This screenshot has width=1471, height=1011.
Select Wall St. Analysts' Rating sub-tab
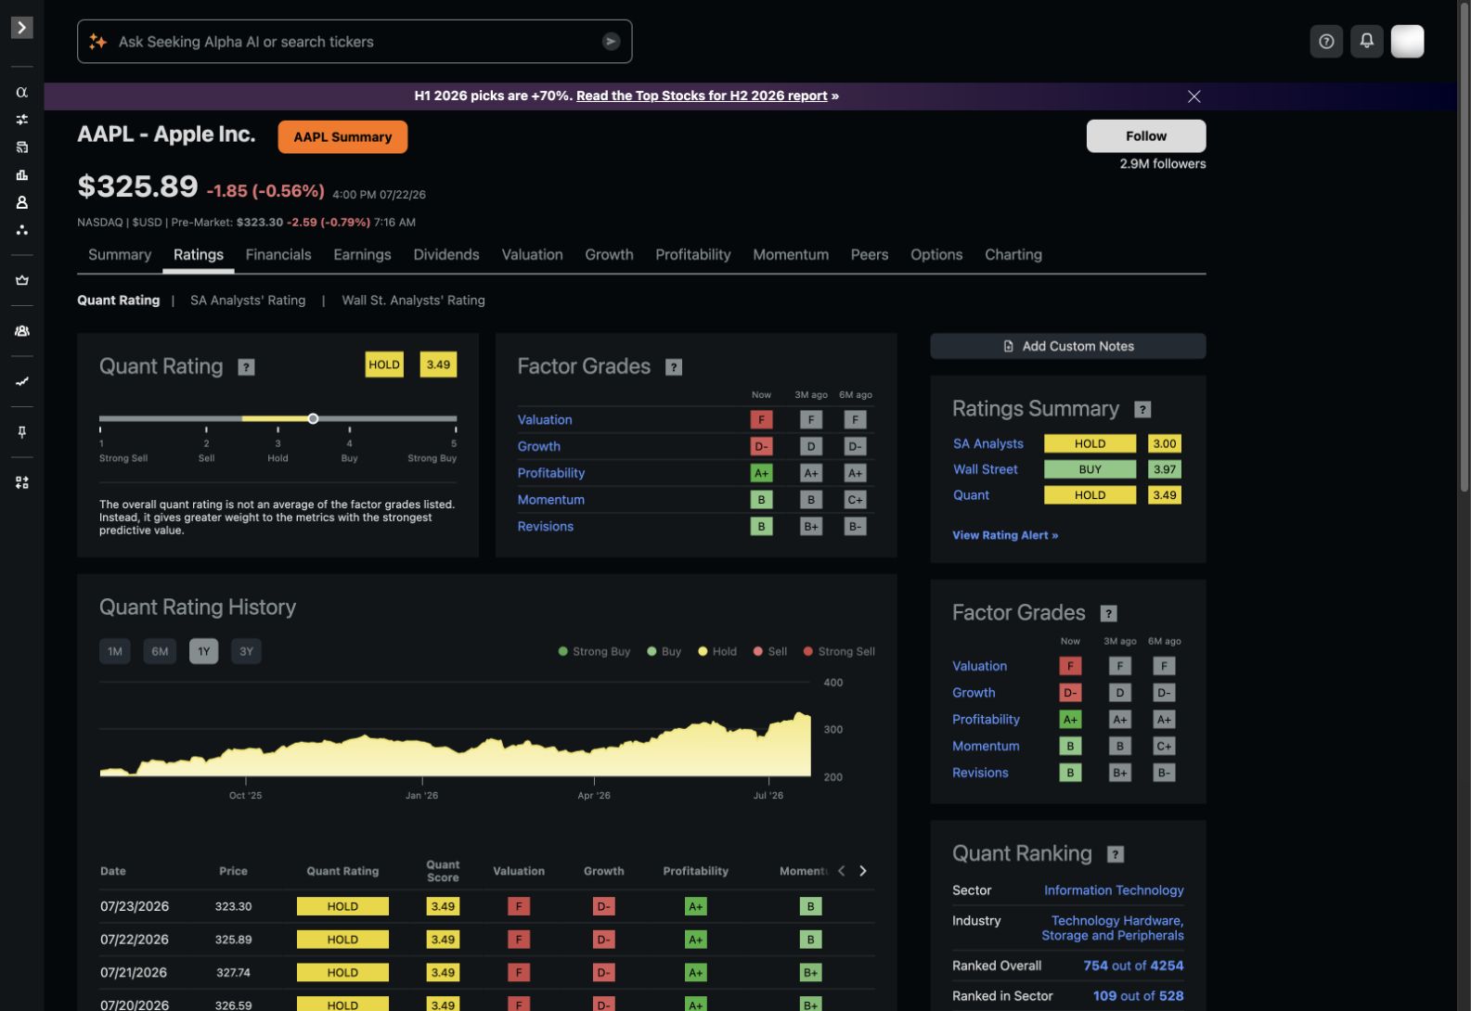point(413,300)
